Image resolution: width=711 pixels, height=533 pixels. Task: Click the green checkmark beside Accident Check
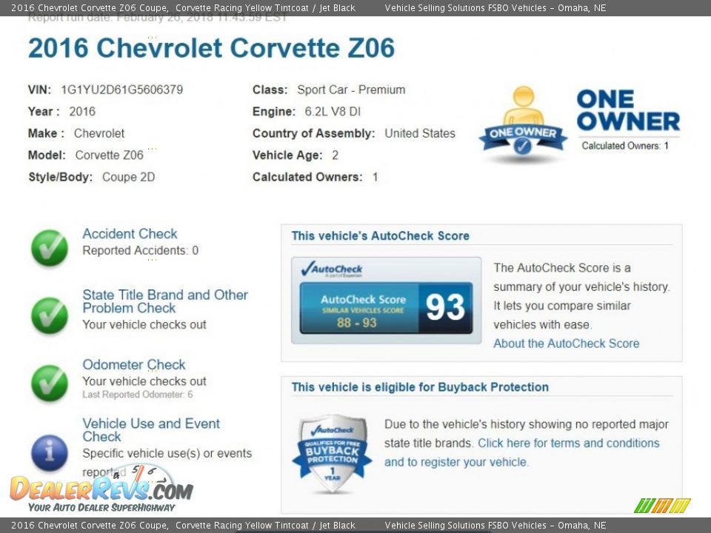[50, 248]
